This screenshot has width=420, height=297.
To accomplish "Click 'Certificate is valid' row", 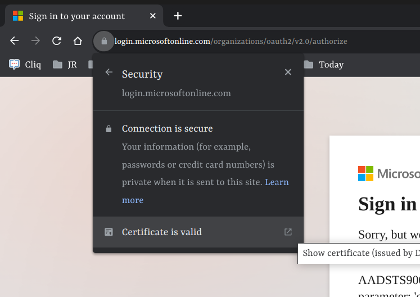I will click(x=162, y=232).
